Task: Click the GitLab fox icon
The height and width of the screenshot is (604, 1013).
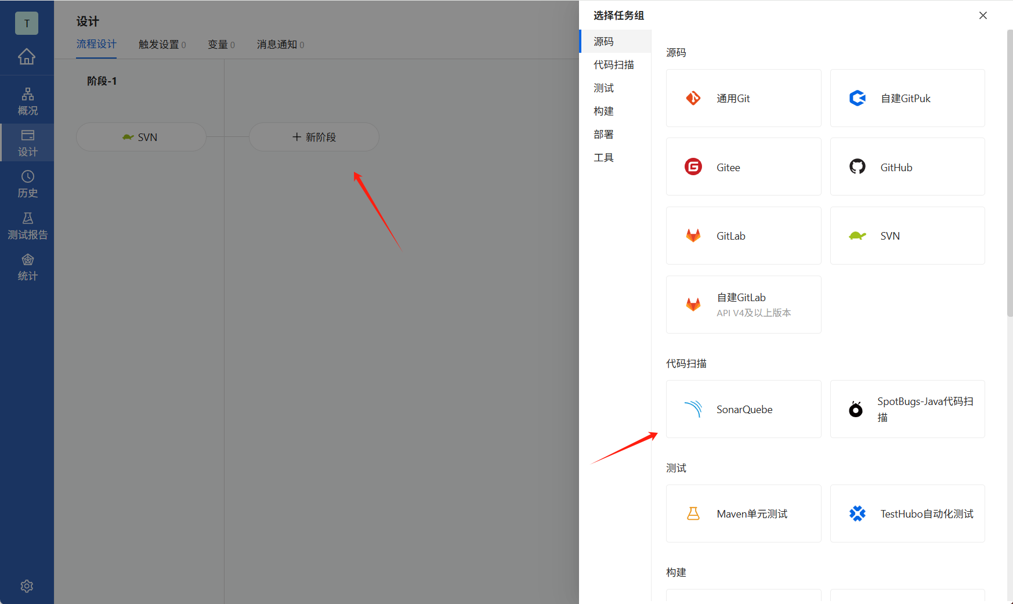Action: [x=693, y=236]
